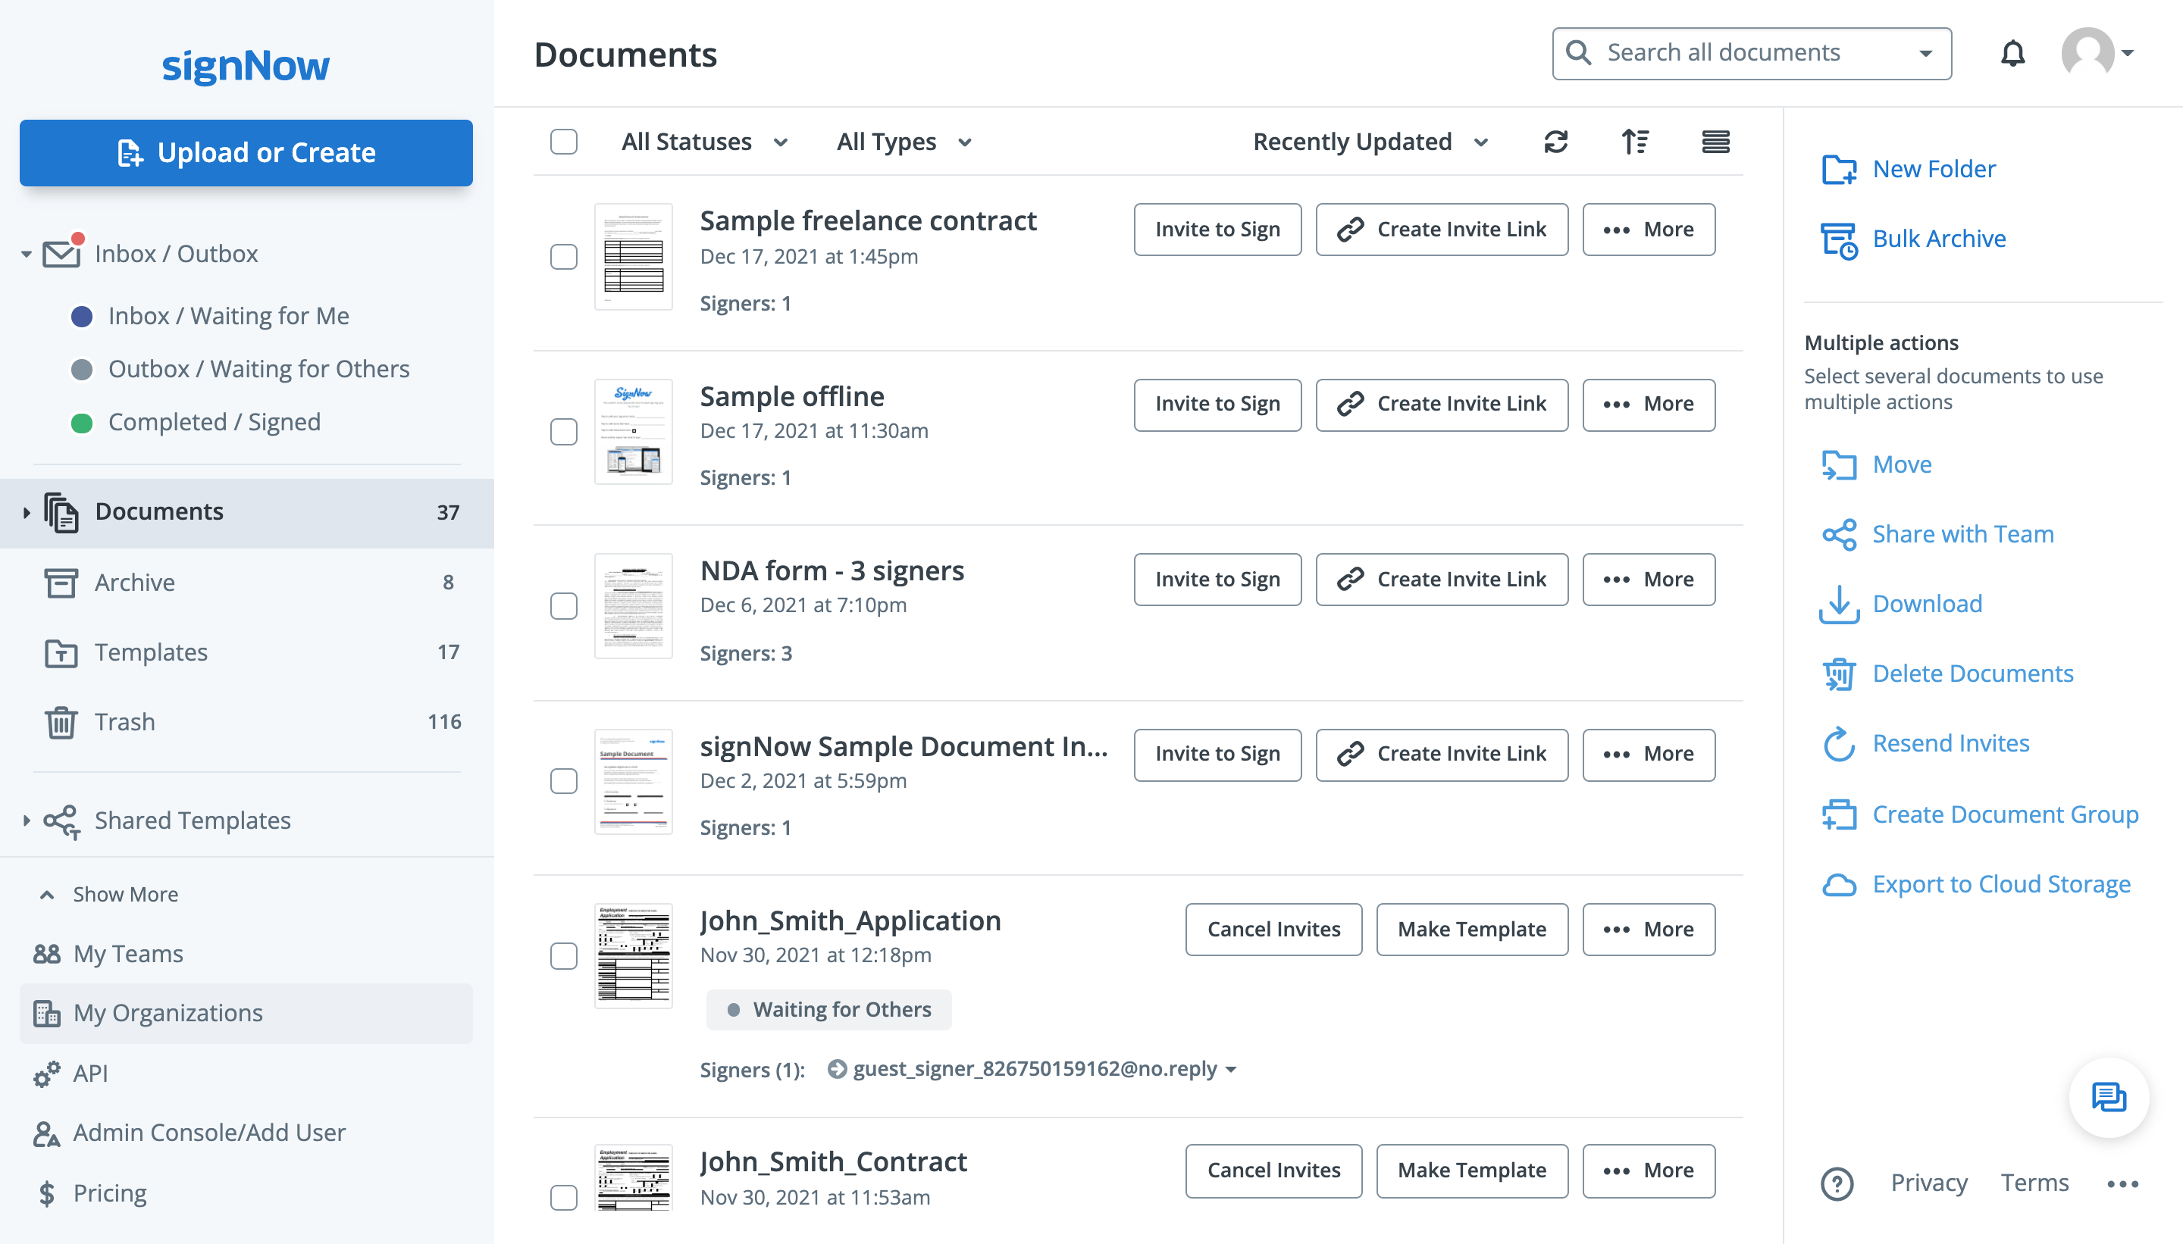Viewport: 2183px width, 1244px height.
Task: Click Invite to Sign for Sample offline
Action: click(x=1217, y=404)
